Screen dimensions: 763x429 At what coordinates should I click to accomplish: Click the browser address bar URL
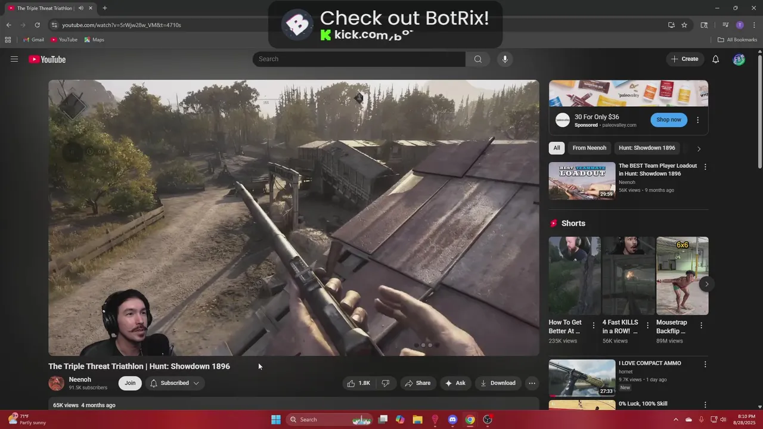click(x=122, y=25)
